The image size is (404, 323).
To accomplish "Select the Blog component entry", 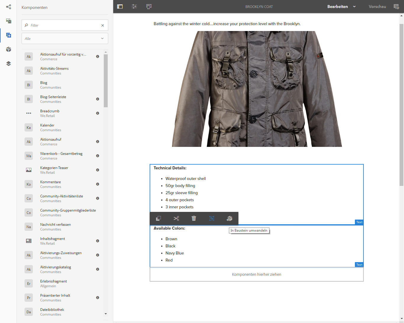I will 62,85.
